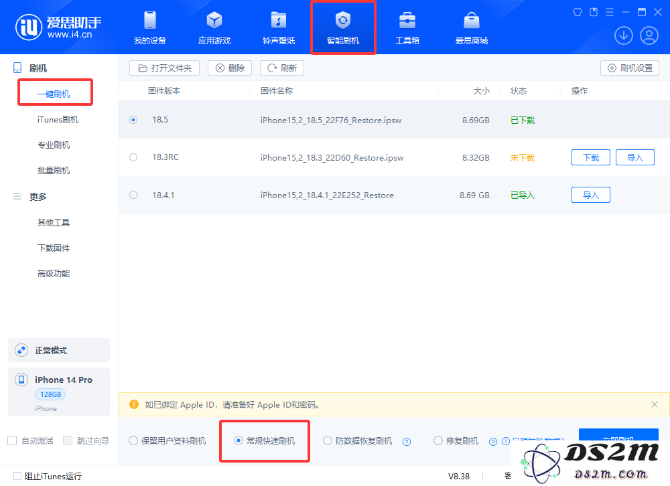Click the 固件版本 column header
Viewport: 670px width, 486px height.
click(x=164, y=90)
